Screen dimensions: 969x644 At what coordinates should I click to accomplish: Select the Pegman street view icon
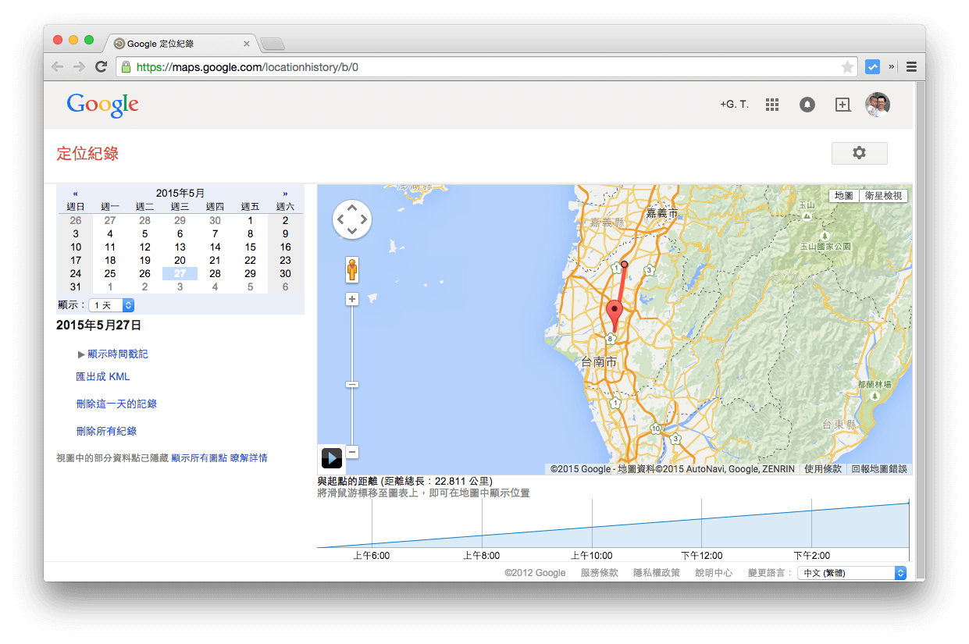pos(351,269)
